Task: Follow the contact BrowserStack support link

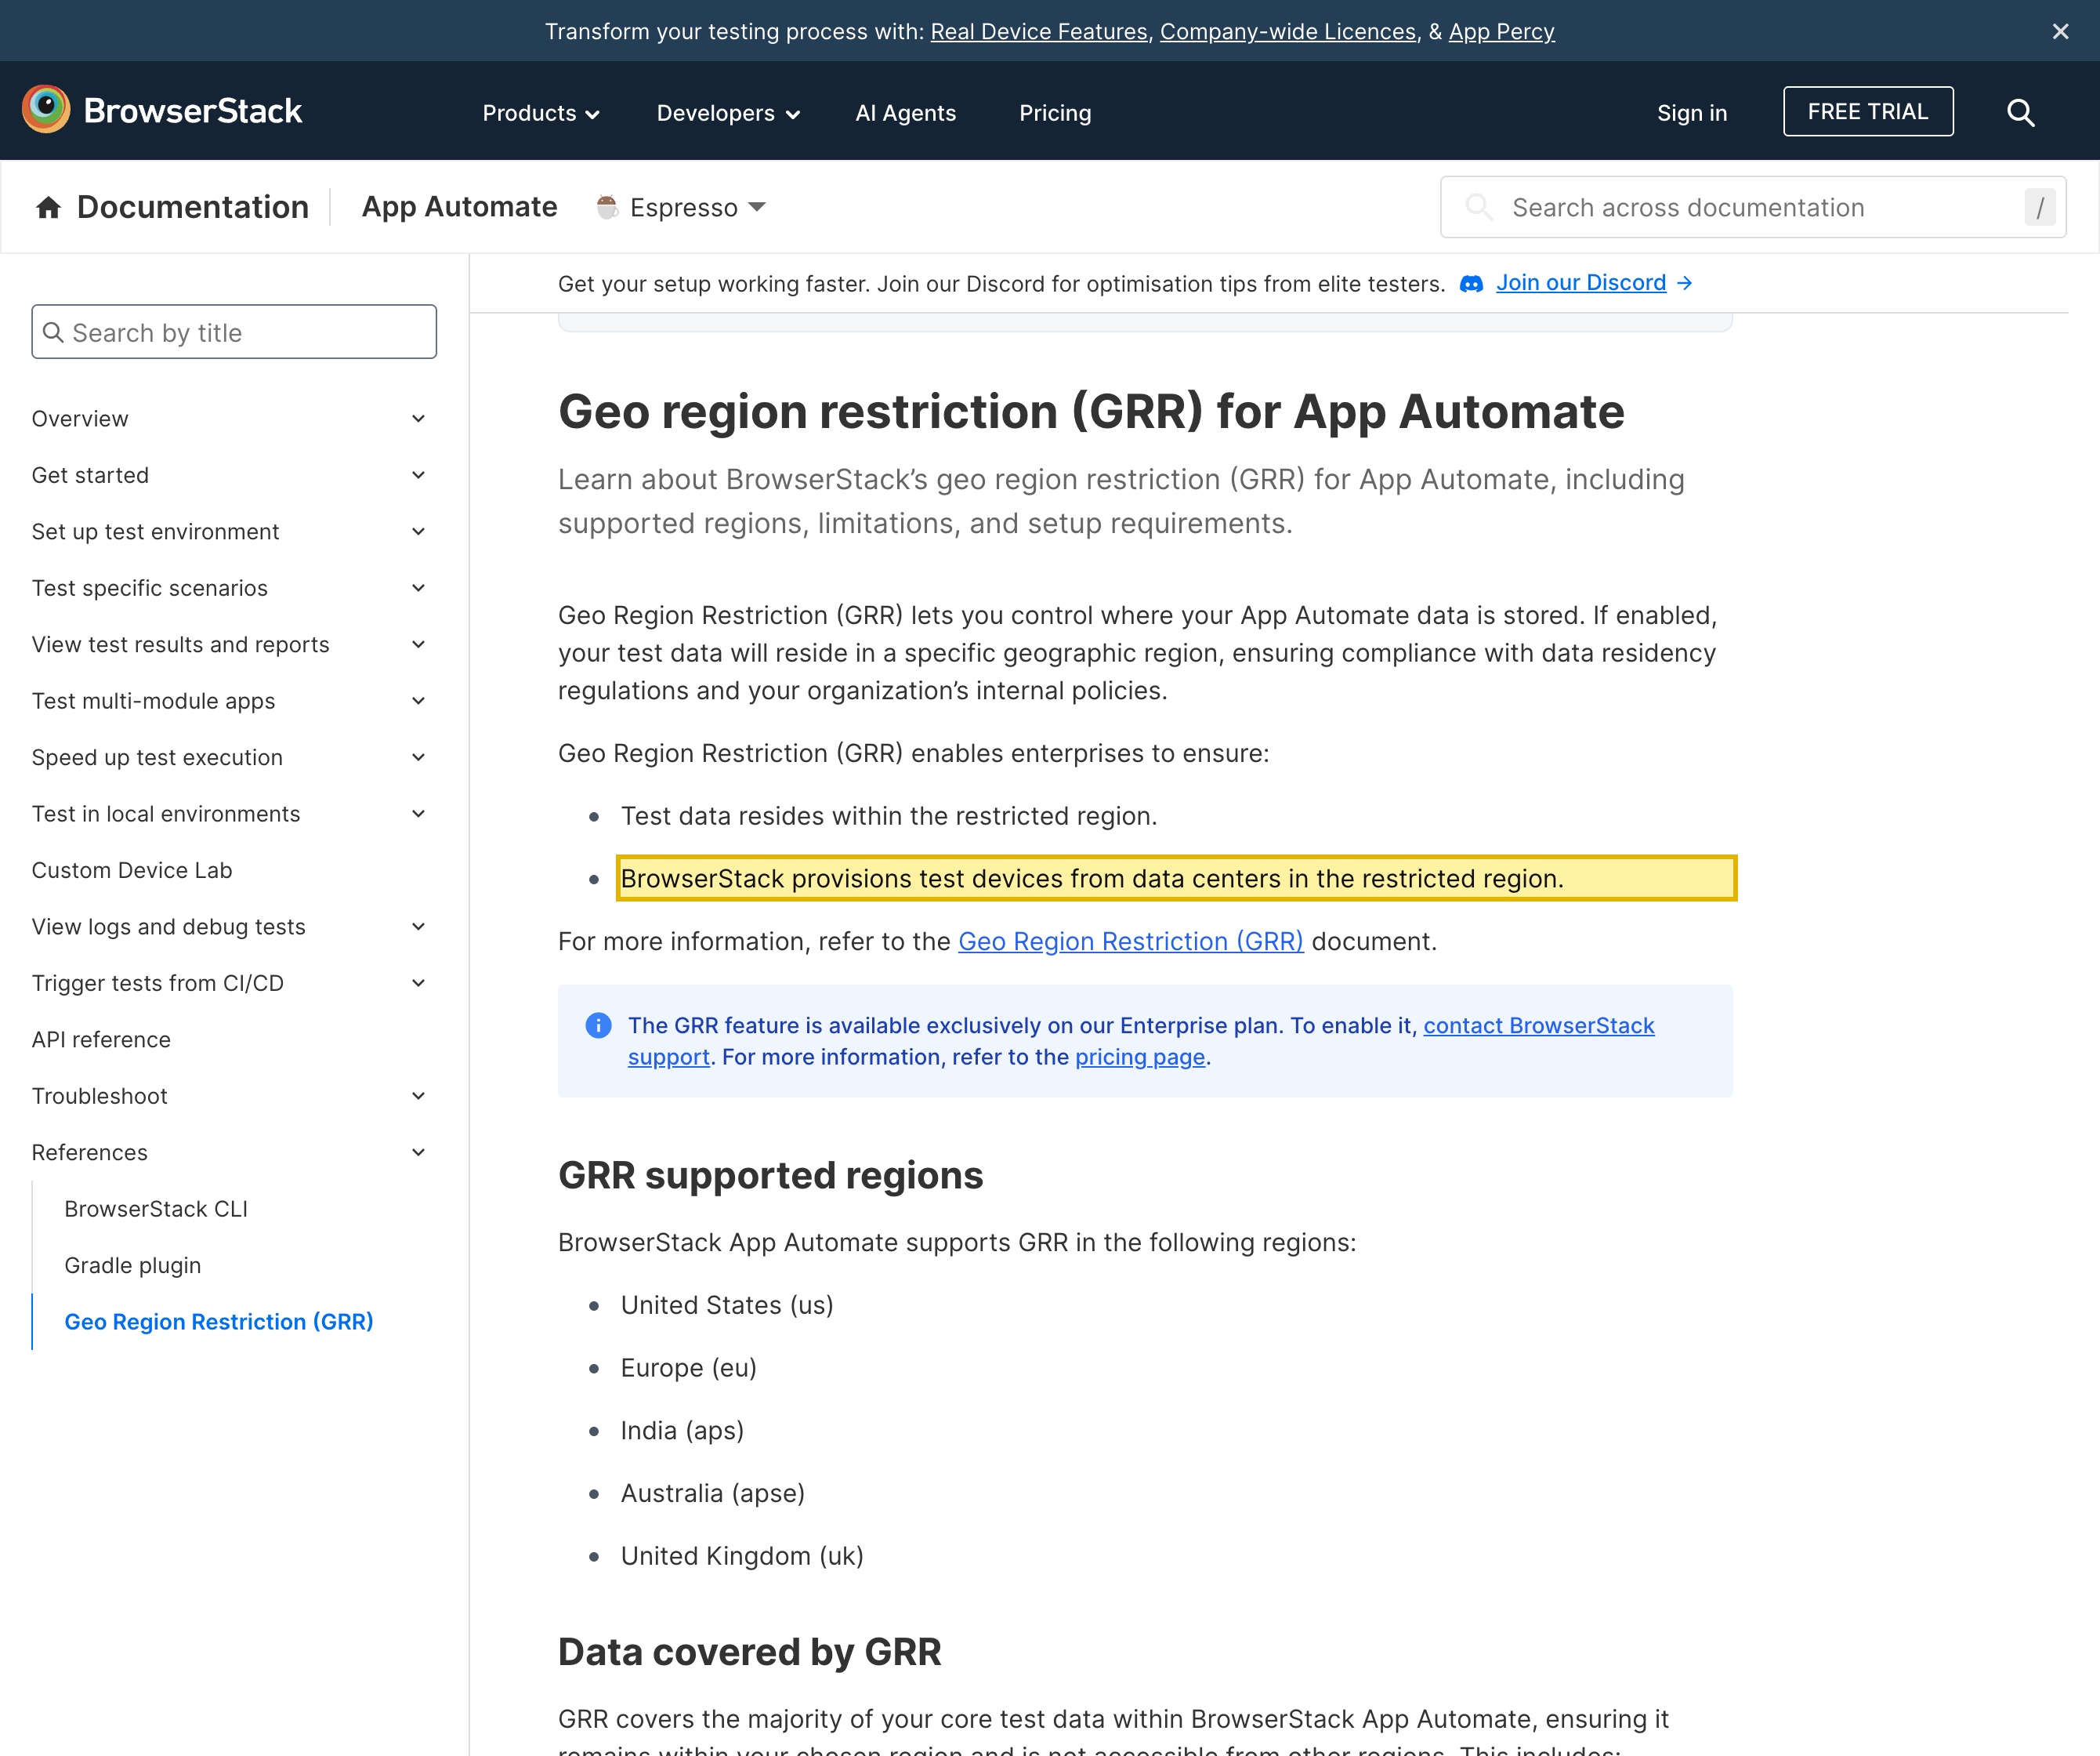Action: [1540, 1025]
